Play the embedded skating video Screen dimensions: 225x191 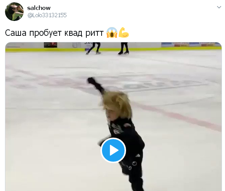click(x=113, y=150)
